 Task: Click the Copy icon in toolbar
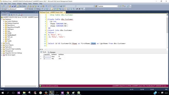tap(41, 6)
